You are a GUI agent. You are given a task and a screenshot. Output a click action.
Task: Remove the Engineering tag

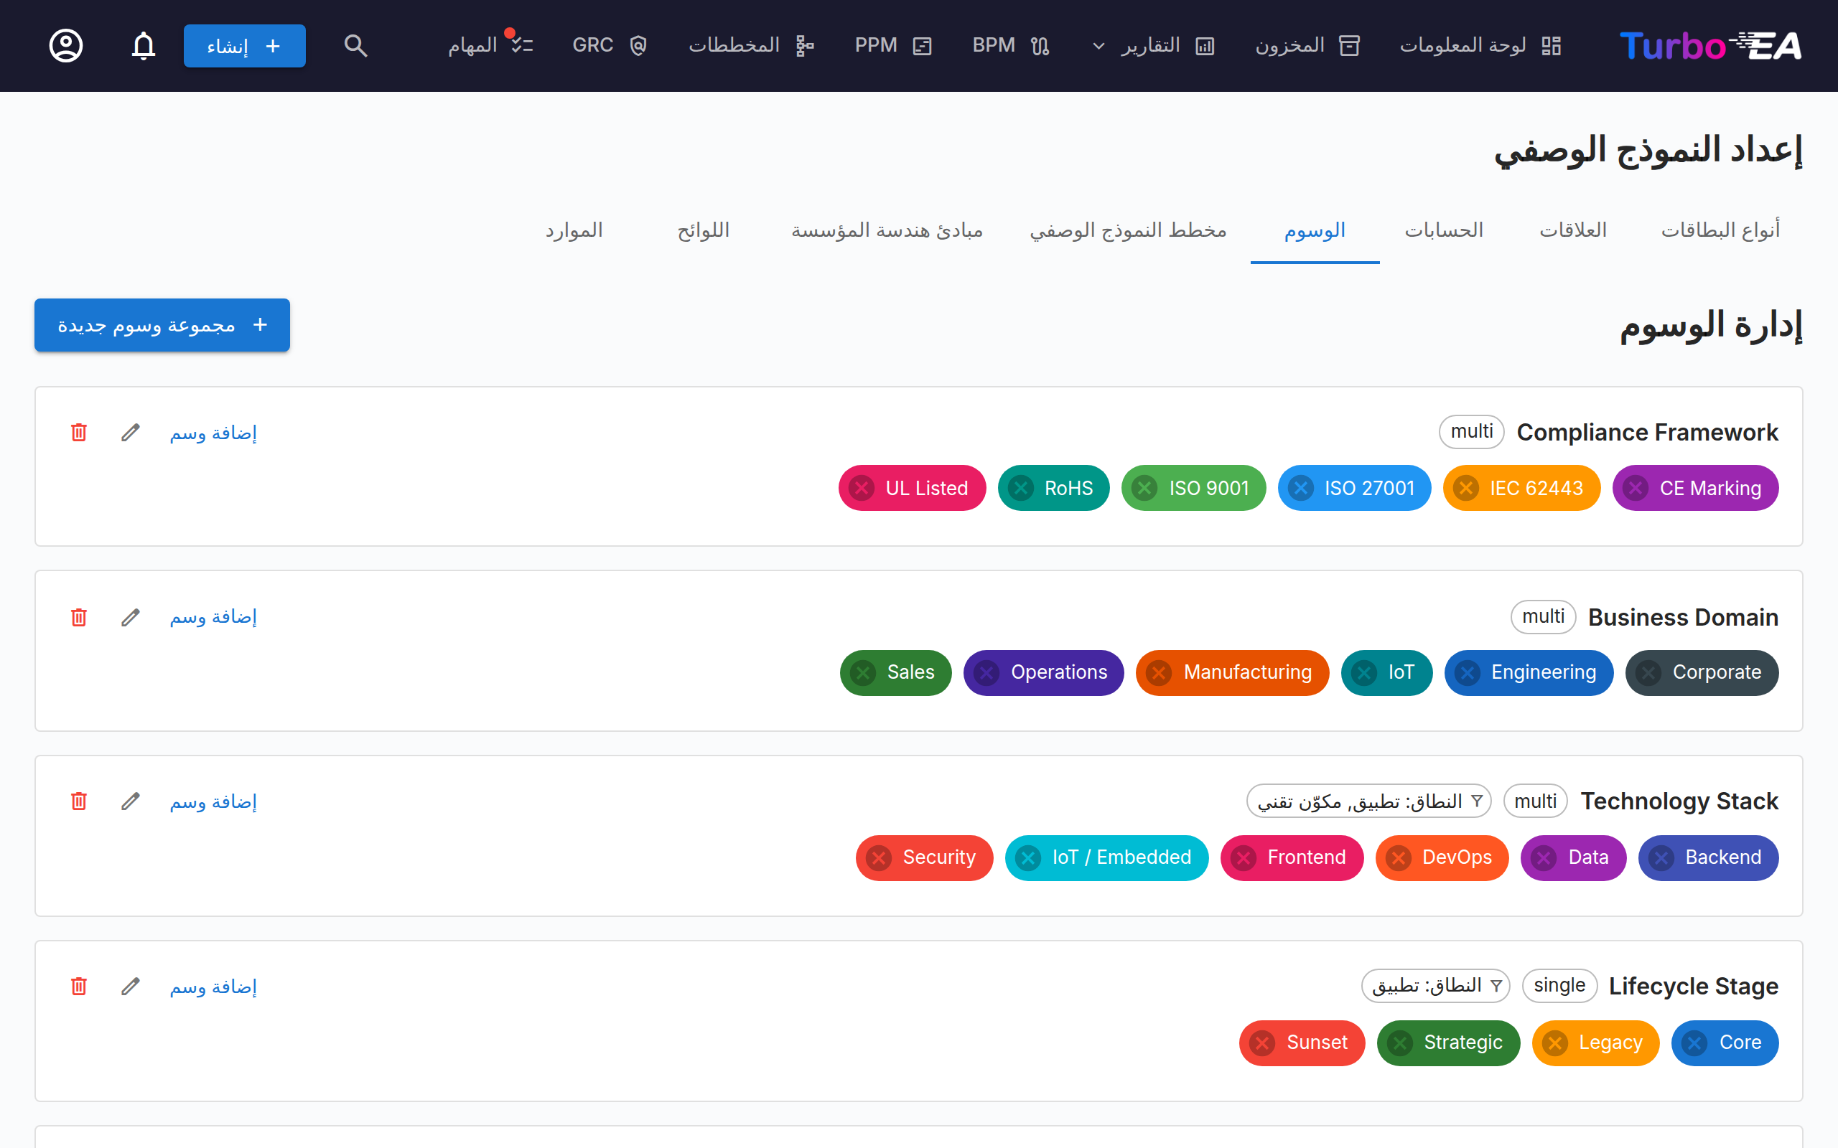[1468, 673]
